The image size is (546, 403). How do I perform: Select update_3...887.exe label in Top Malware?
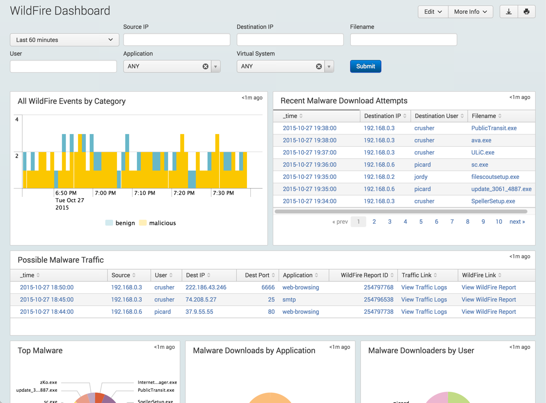(37, 390)
